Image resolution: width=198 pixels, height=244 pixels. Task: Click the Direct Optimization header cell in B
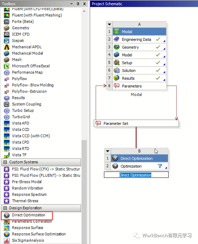139,158
